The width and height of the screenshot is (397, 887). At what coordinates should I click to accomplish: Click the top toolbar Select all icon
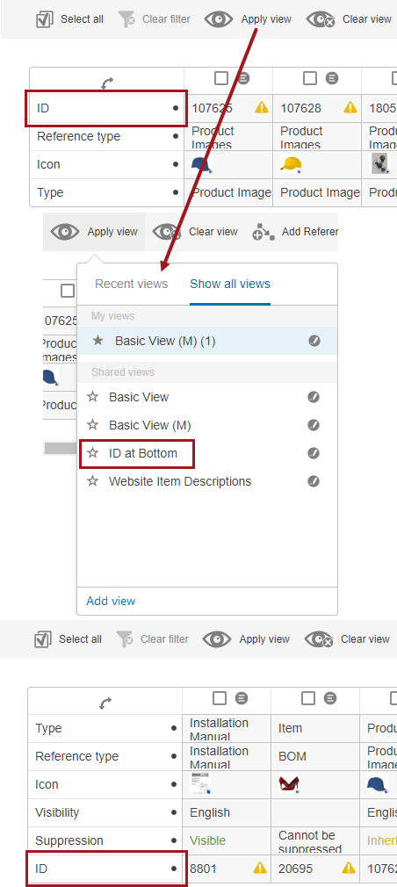[44, 19]
